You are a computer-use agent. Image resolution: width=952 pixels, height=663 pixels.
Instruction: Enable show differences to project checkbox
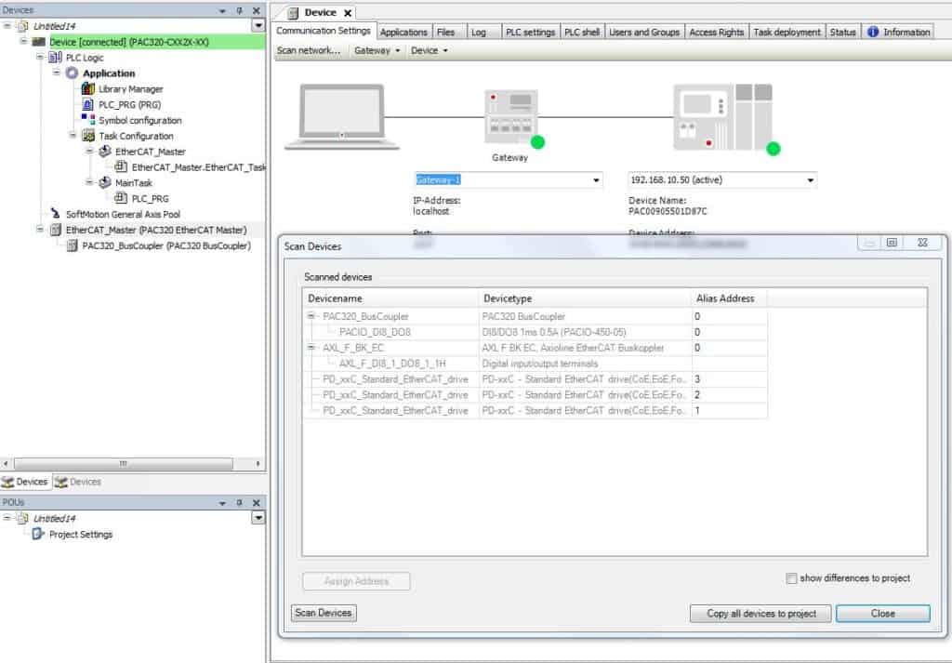(791, 578)
